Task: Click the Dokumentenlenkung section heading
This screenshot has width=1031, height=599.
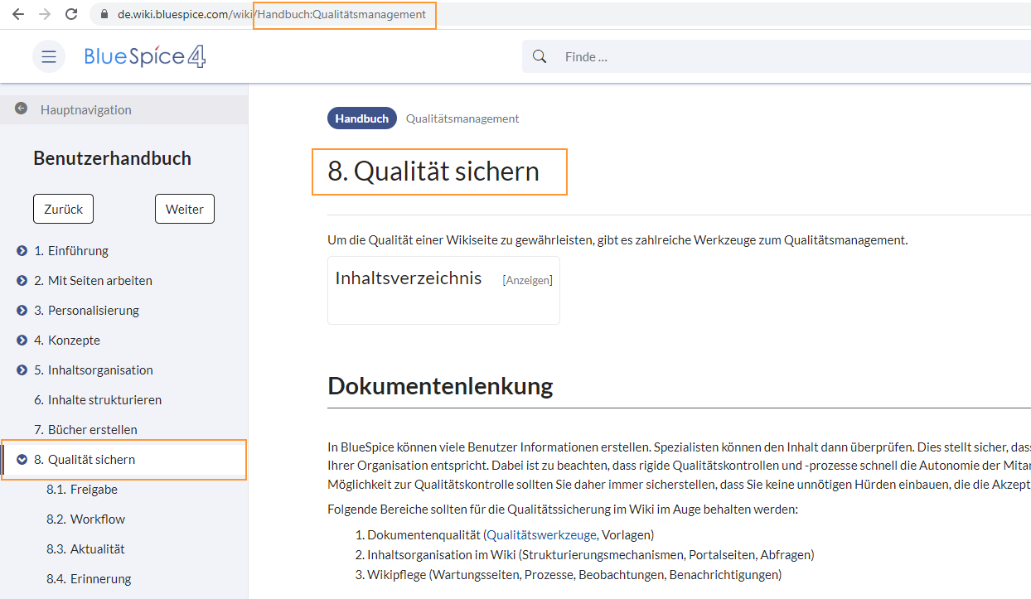Action: coord(440,386)
